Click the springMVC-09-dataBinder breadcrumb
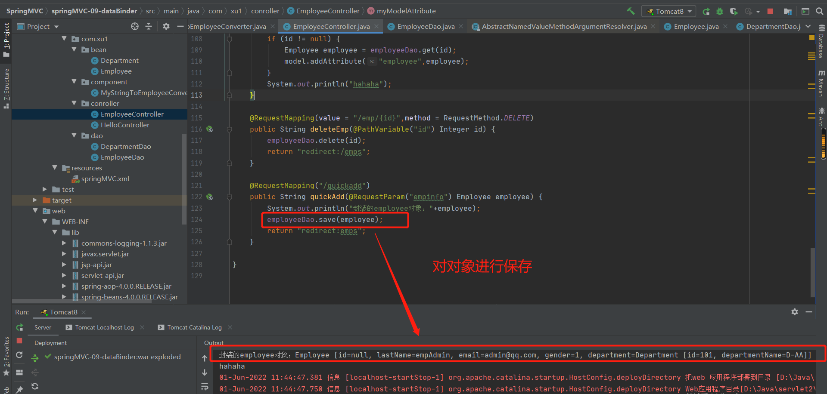The image size is (827, 394). 94,11
